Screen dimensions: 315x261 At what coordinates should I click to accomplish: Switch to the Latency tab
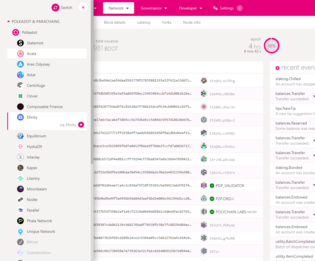(x=144, y=22)
